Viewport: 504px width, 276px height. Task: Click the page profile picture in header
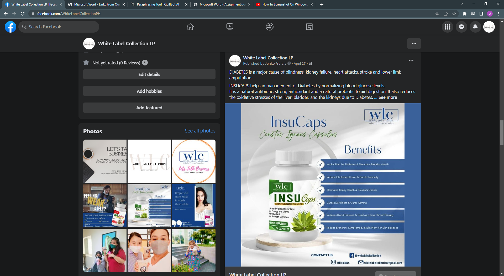89,44
